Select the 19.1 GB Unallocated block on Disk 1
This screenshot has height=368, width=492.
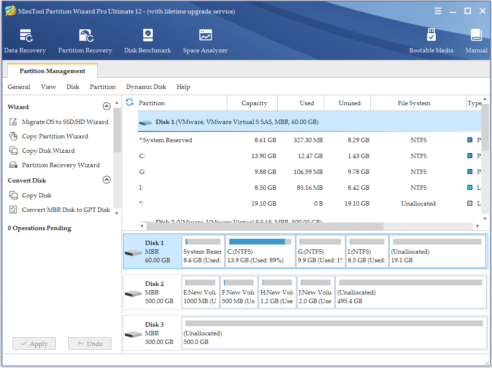pyautogui.click(x=437, y=251)
